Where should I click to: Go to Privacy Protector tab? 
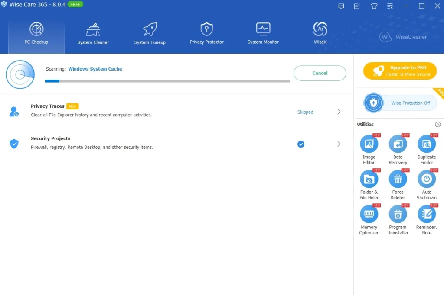[x=206, y=34]
